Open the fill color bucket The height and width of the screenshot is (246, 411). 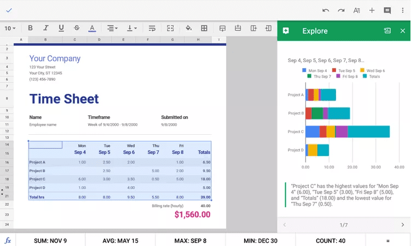tap(189, 28)
